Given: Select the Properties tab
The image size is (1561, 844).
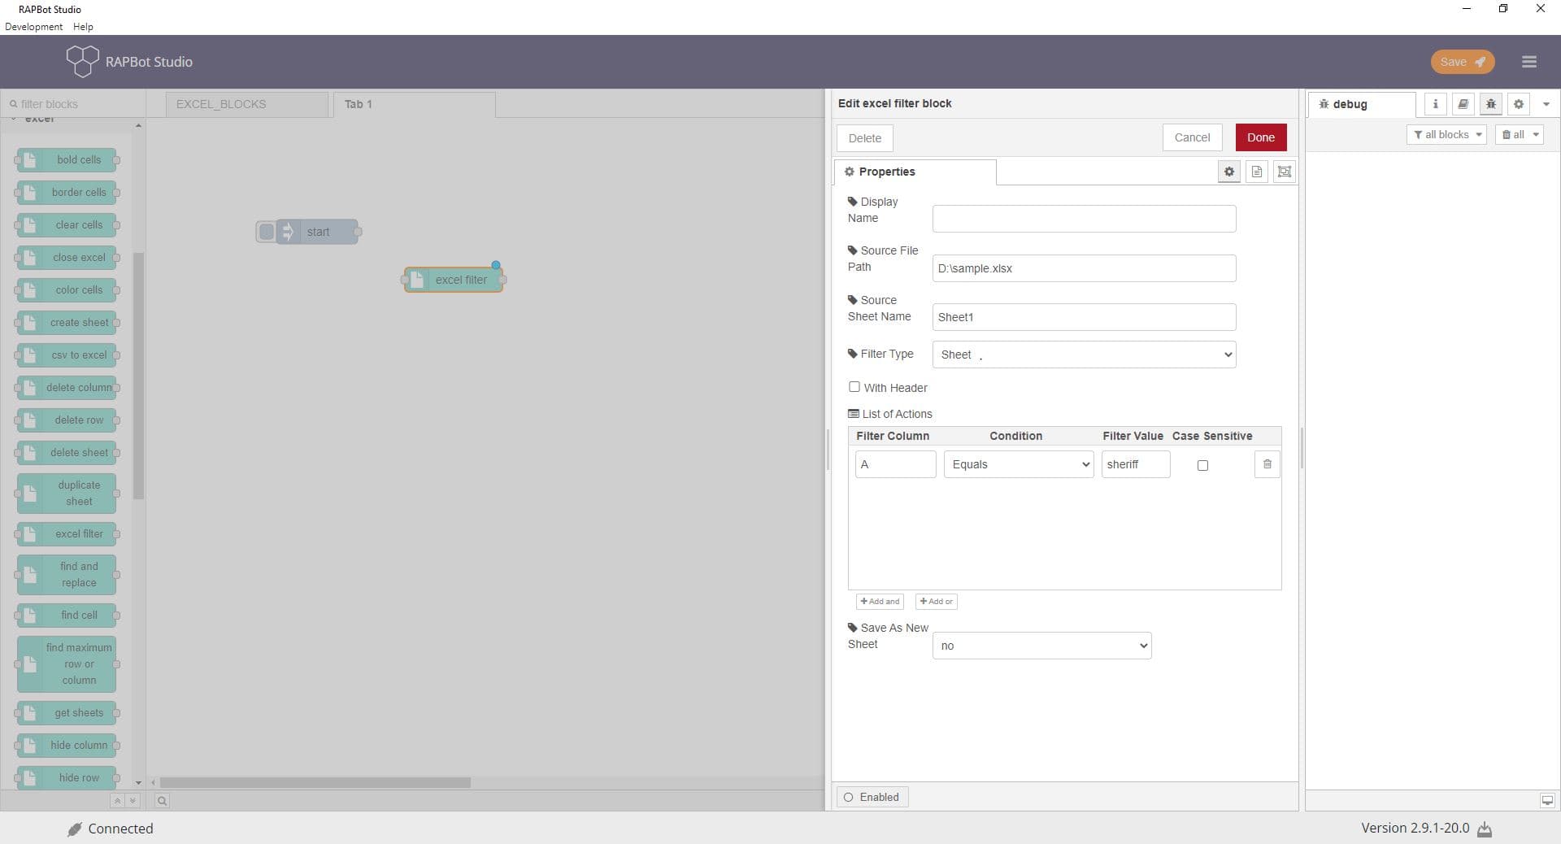Looking at the screenshot, I should click(x=915, y=172).
